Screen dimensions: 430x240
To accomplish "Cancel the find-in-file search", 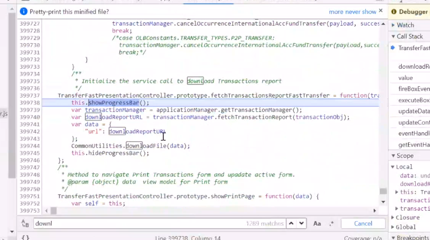I will [x=363, y=224].
